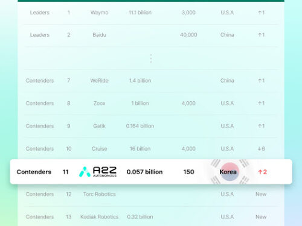
Task: Click 'China' in the Baidu row
Action: coord(227,35)
